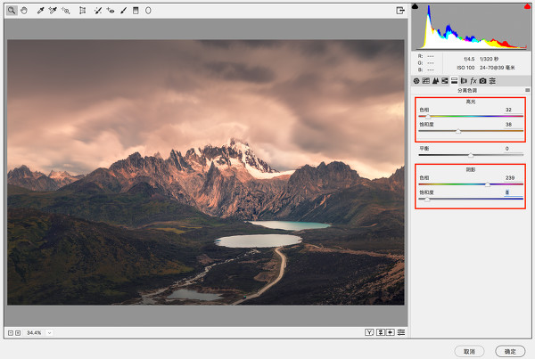Select the Radial Filter tool

pyautogui.click(x=148, y=11)
